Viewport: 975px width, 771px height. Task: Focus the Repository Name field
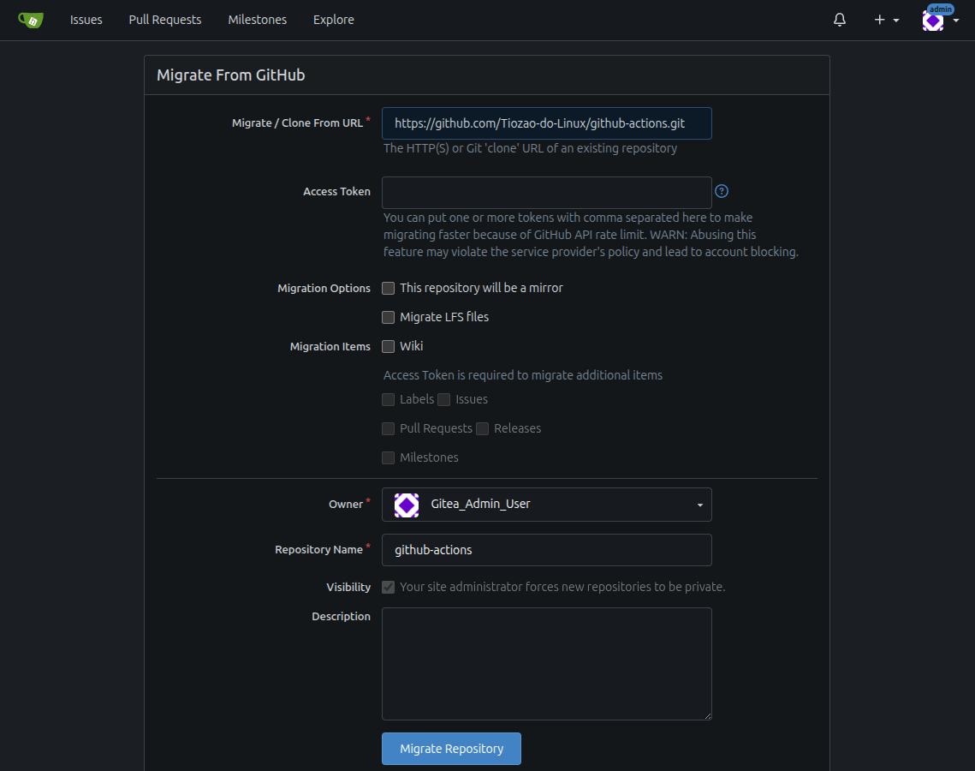pyautogui.click(x=547, y=550)
